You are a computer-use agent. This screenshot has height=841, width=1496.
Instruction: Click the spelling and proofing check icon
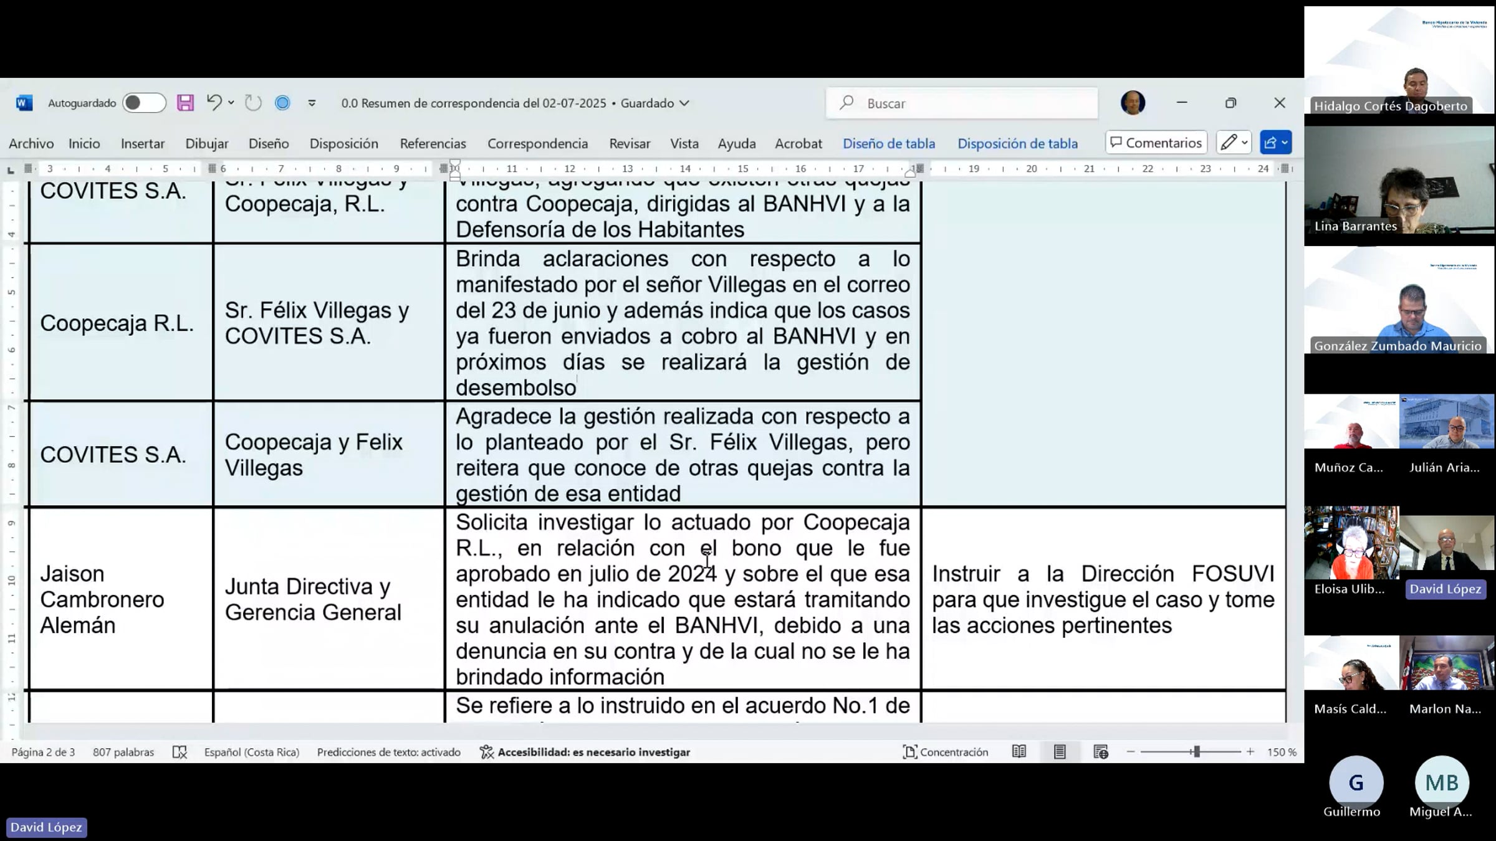click(180, 752)
